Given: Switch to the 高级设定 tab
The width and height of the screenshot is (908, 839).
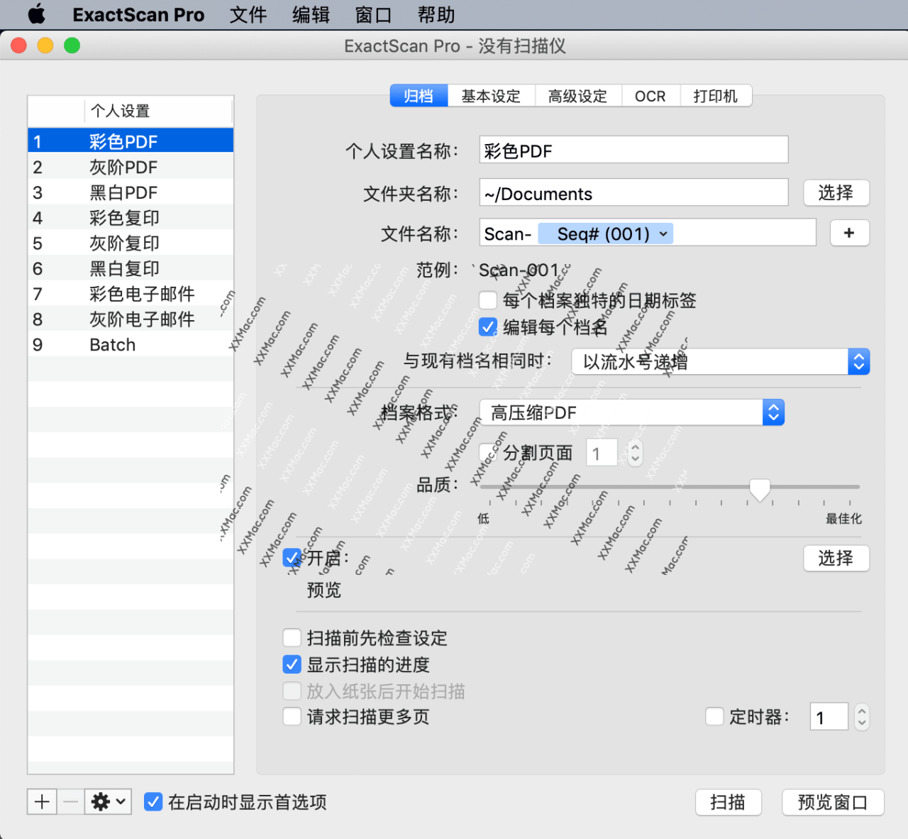Looking at the screenshot, I should click(x=577, y=96).
